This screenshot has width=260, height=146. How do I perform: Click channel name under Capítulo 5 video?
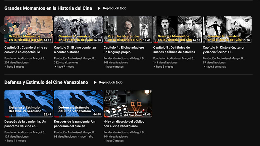(174, 58)
